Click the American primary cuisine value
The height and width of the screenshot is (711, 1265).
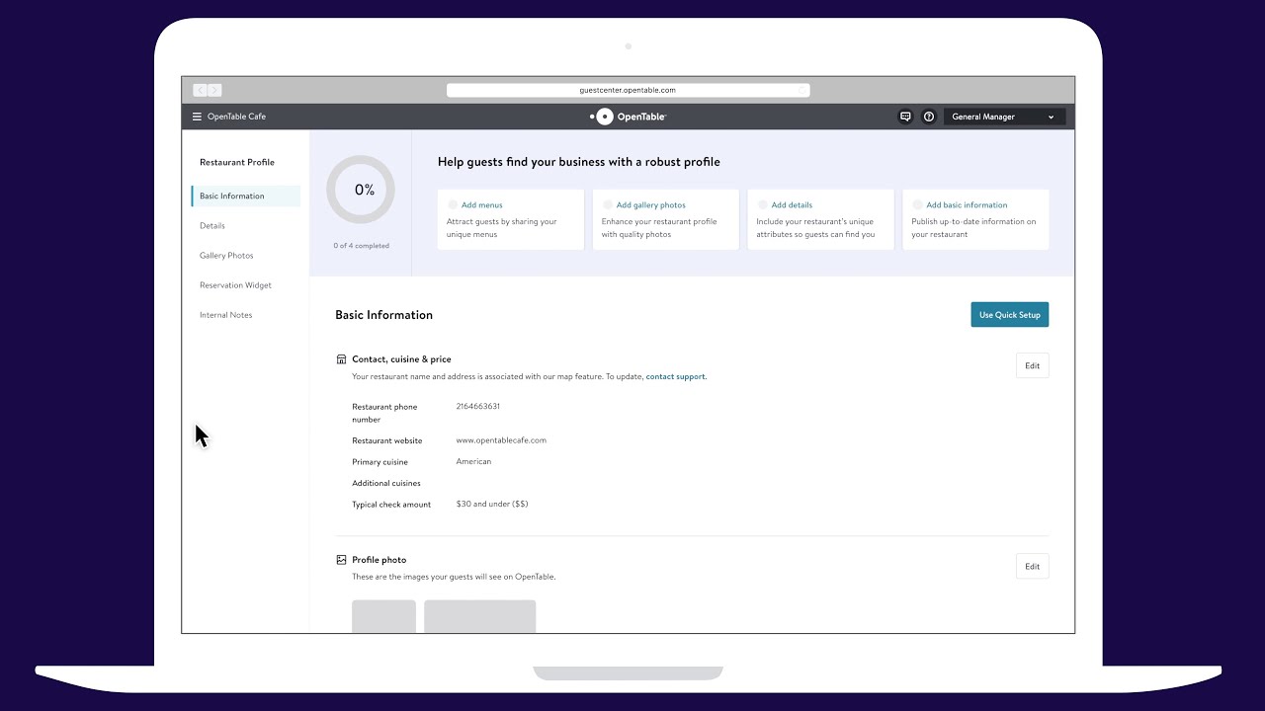[473, 462]
